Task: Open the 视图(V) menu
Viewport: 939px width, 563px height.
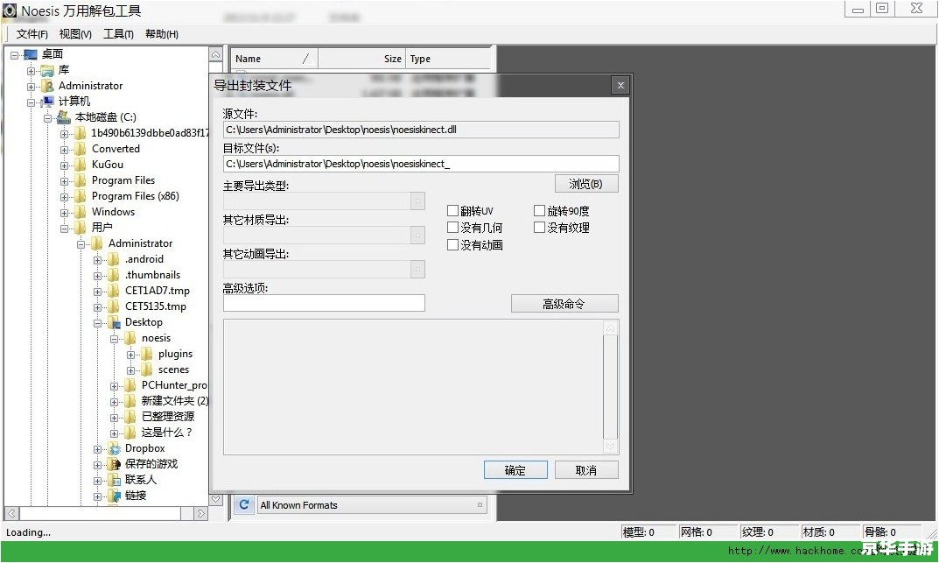Action: [x=75, y=34]
